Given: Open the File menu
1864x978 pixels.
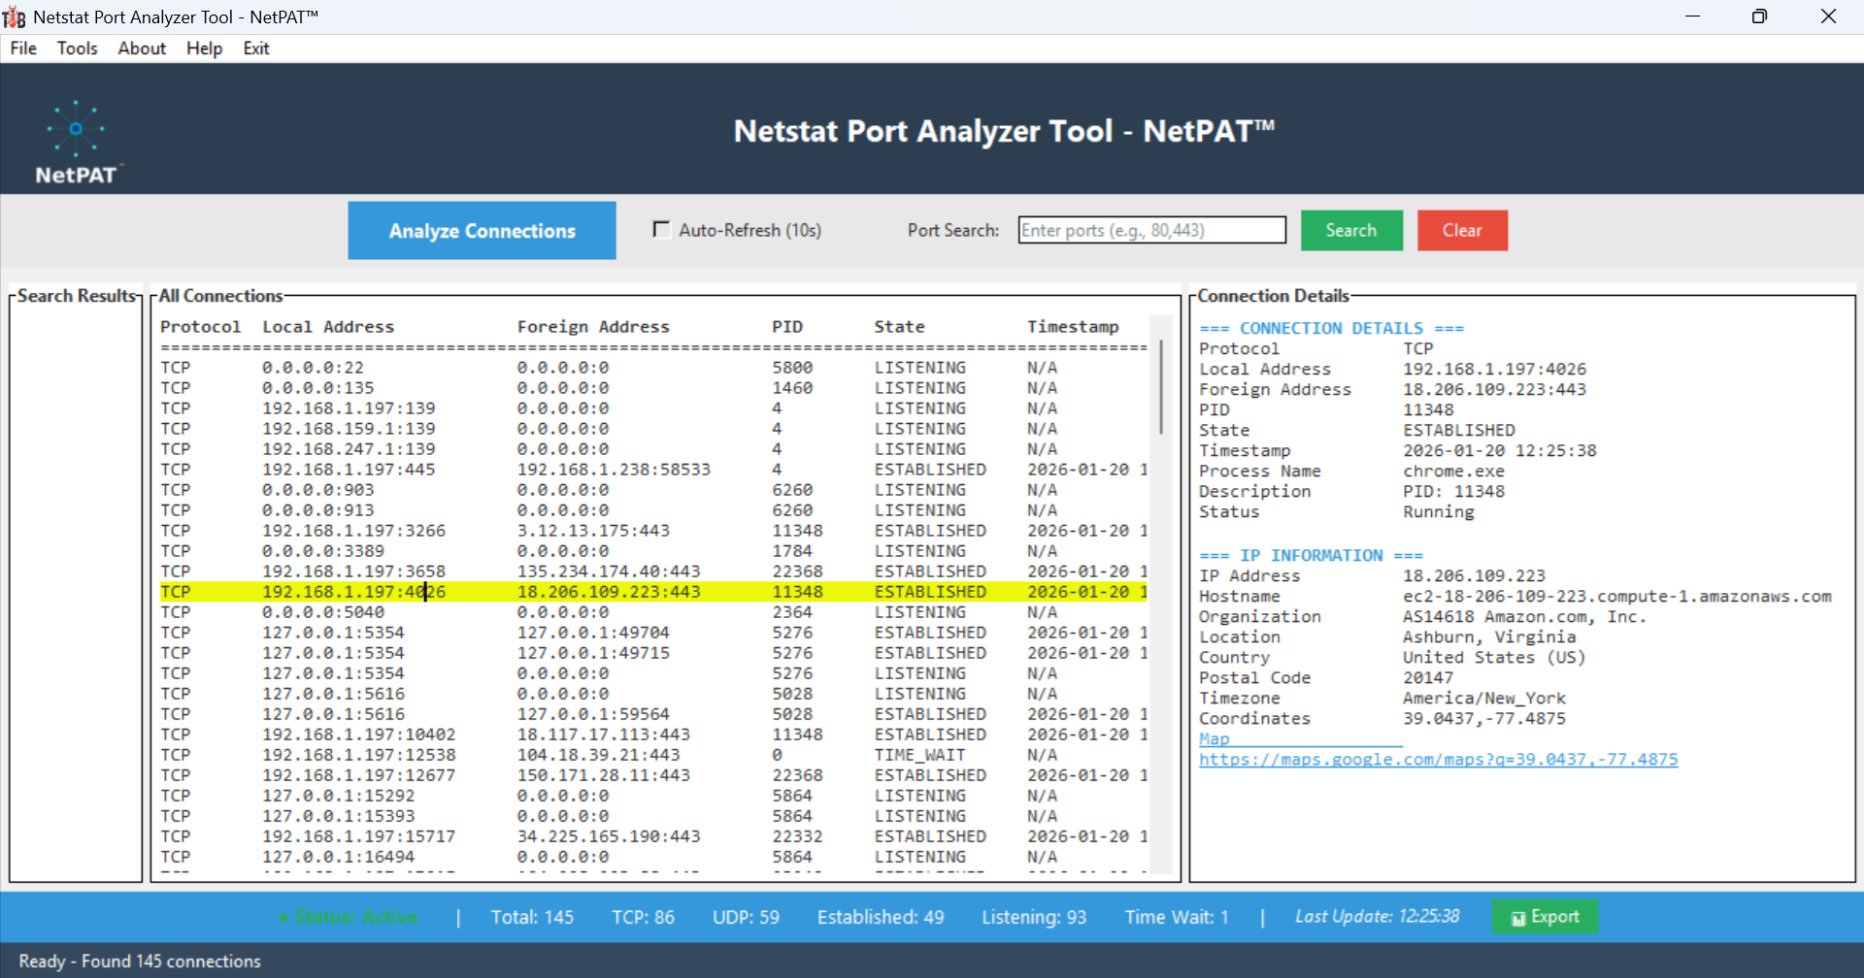Looking at the screenshot, I should tap(23, 49).
